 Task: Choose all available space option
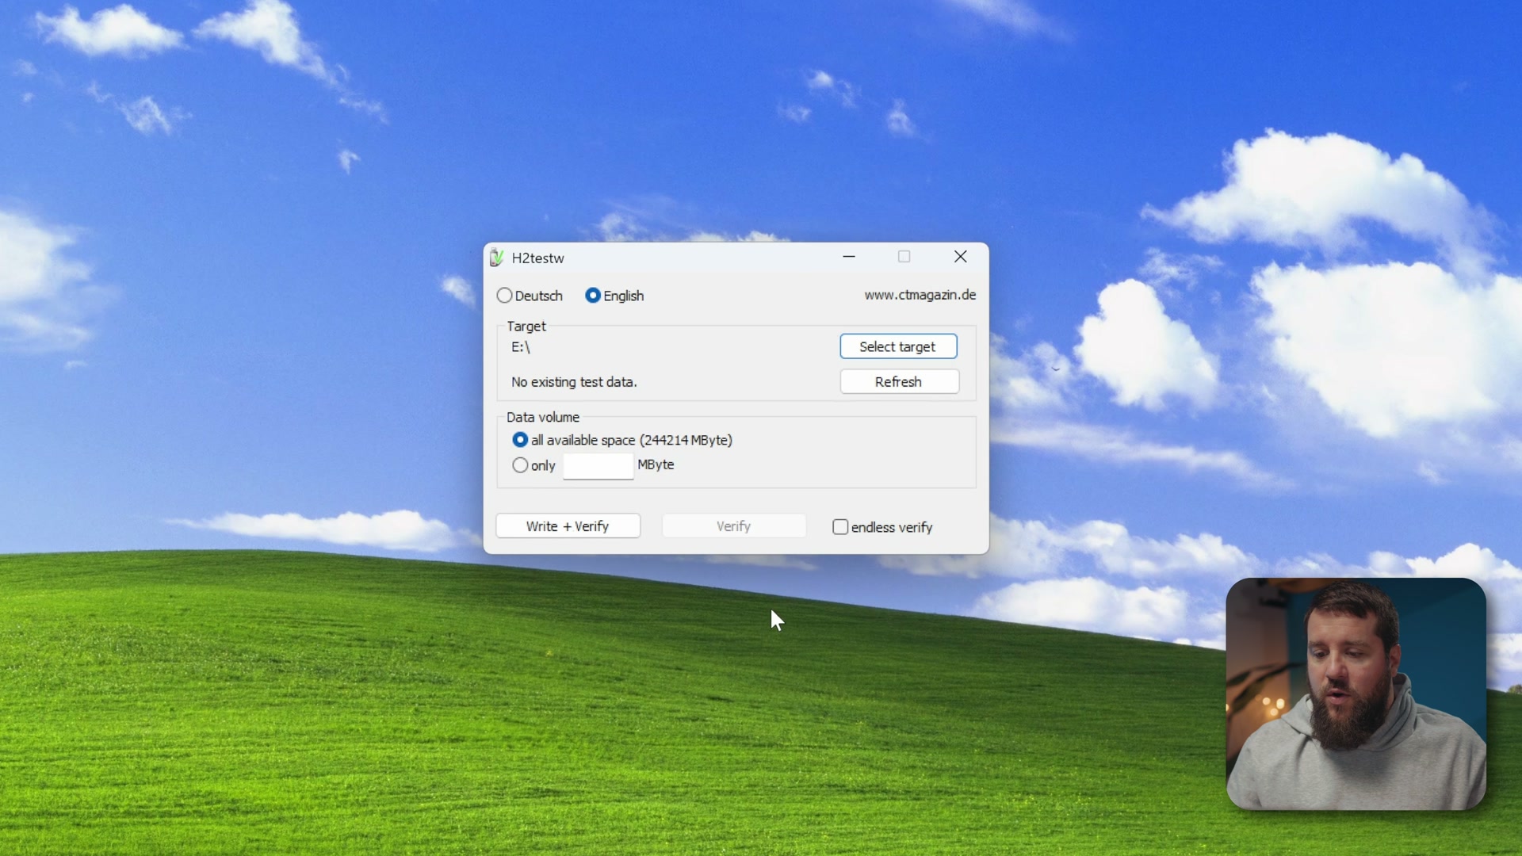coord(520,440)
